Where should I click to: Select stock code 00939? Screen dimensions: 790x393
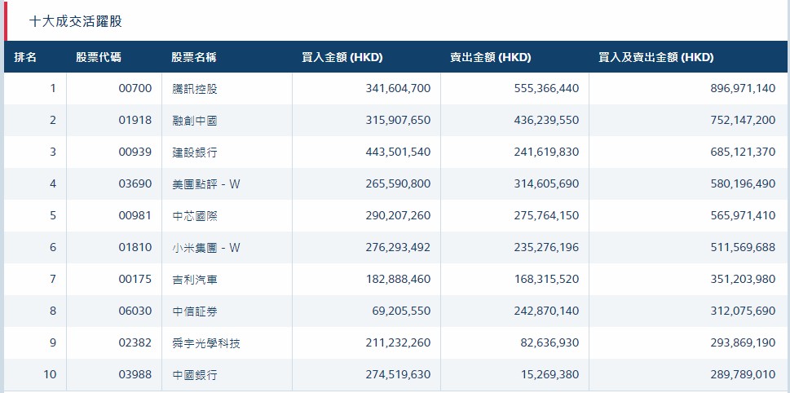pyautogui.click(x=135, y=152)
